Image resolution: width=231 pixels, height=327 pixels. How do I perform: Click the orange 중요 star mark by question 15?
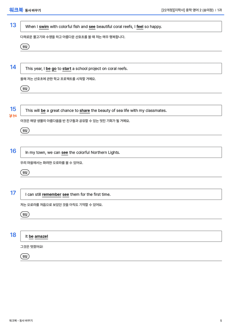[x=13, y=116]
